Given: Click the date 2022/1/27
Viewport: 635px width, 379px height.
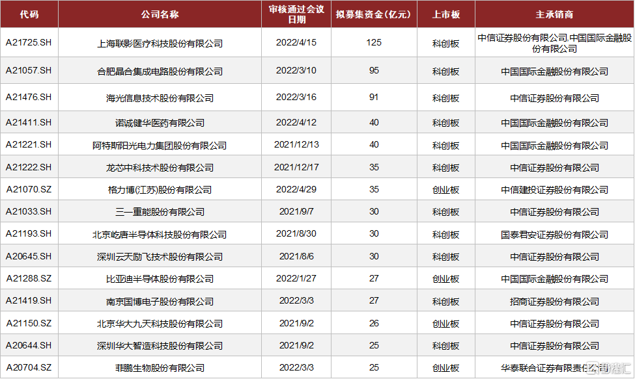Looking at the screenshot, I should tap(296, 278).
